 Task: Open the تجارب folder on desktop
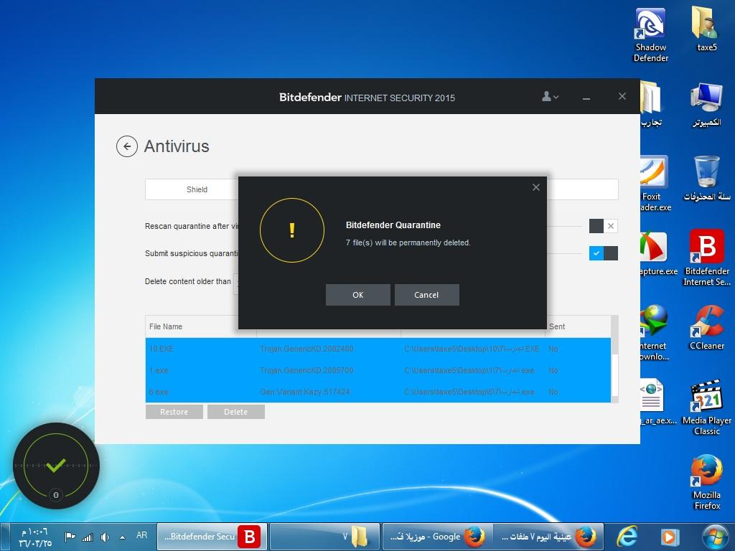650,105
